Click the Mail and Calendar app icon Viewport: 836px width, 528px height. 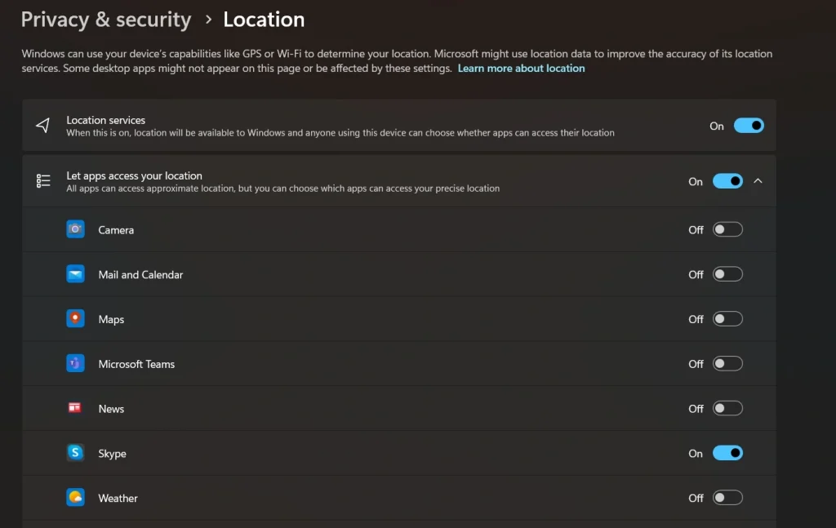[x=75, y=274]
